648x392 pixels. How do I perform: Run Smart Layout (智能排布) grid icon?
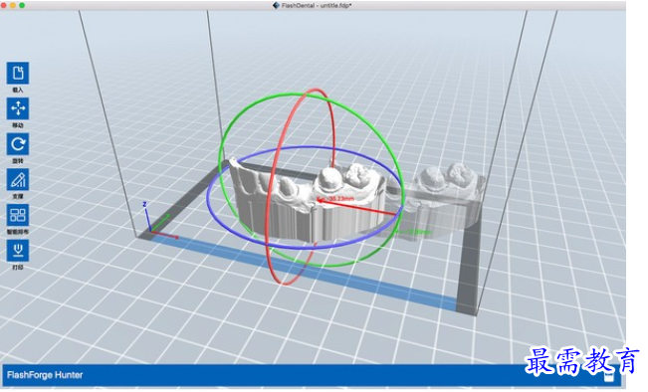[18, 215]
